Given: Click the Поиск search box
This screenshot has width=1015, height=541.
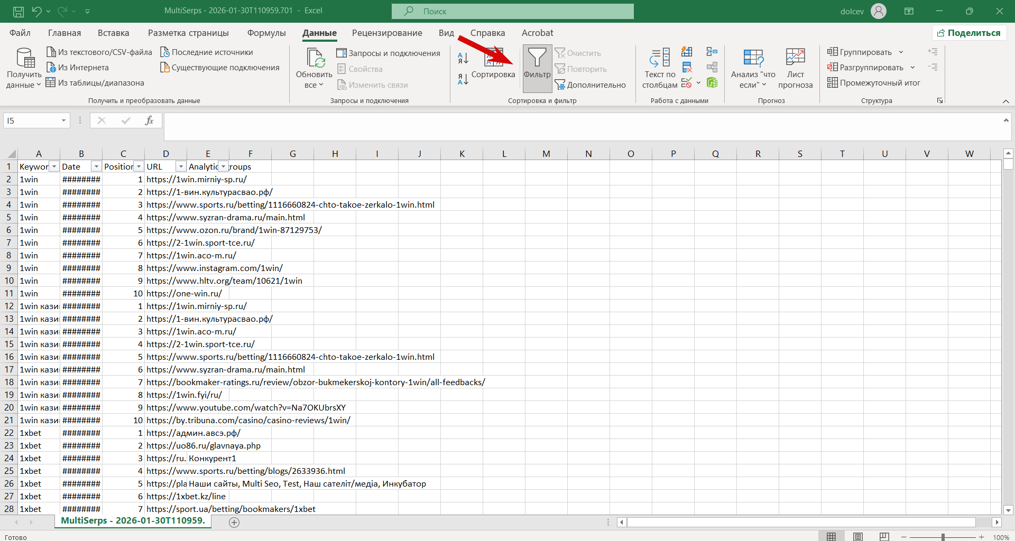Looking at the screenshot, I should [512, 11].
